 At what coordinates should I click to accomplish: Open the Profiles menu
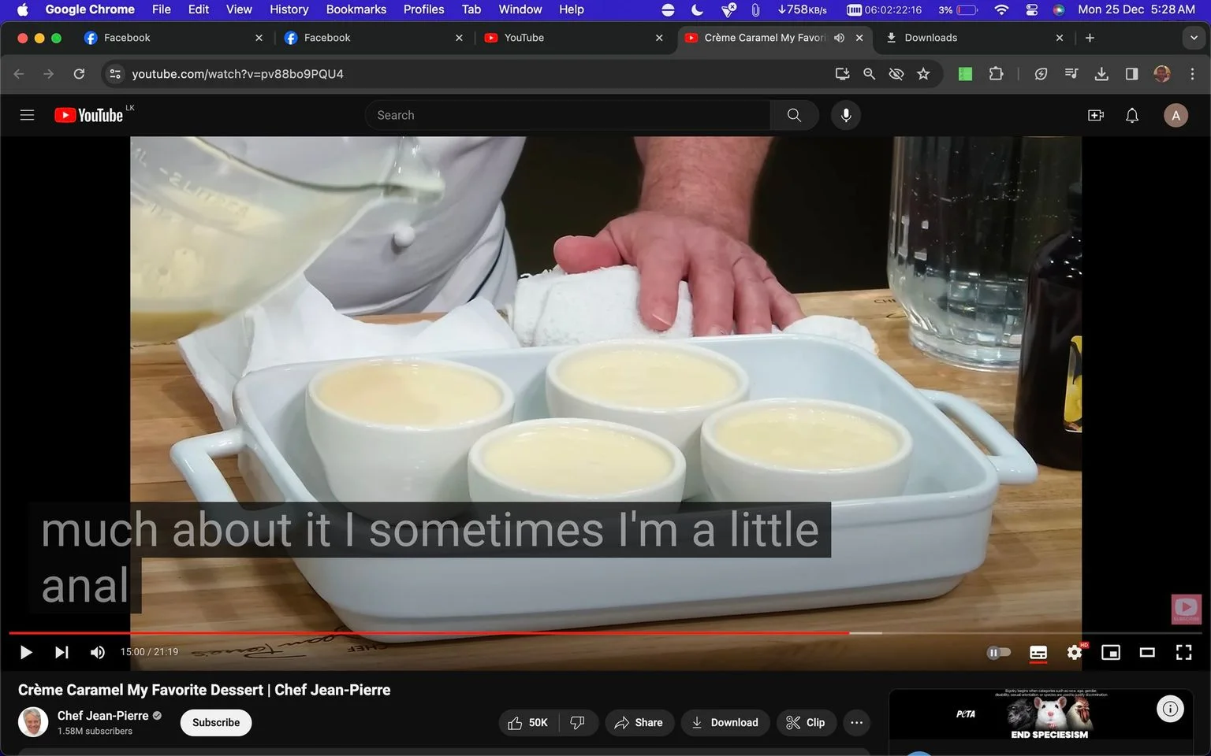point(423,9)
